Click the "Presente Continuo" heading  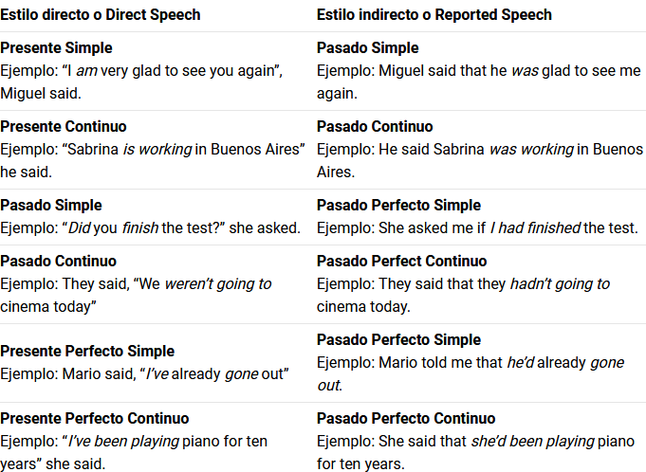tap(63, 127)
